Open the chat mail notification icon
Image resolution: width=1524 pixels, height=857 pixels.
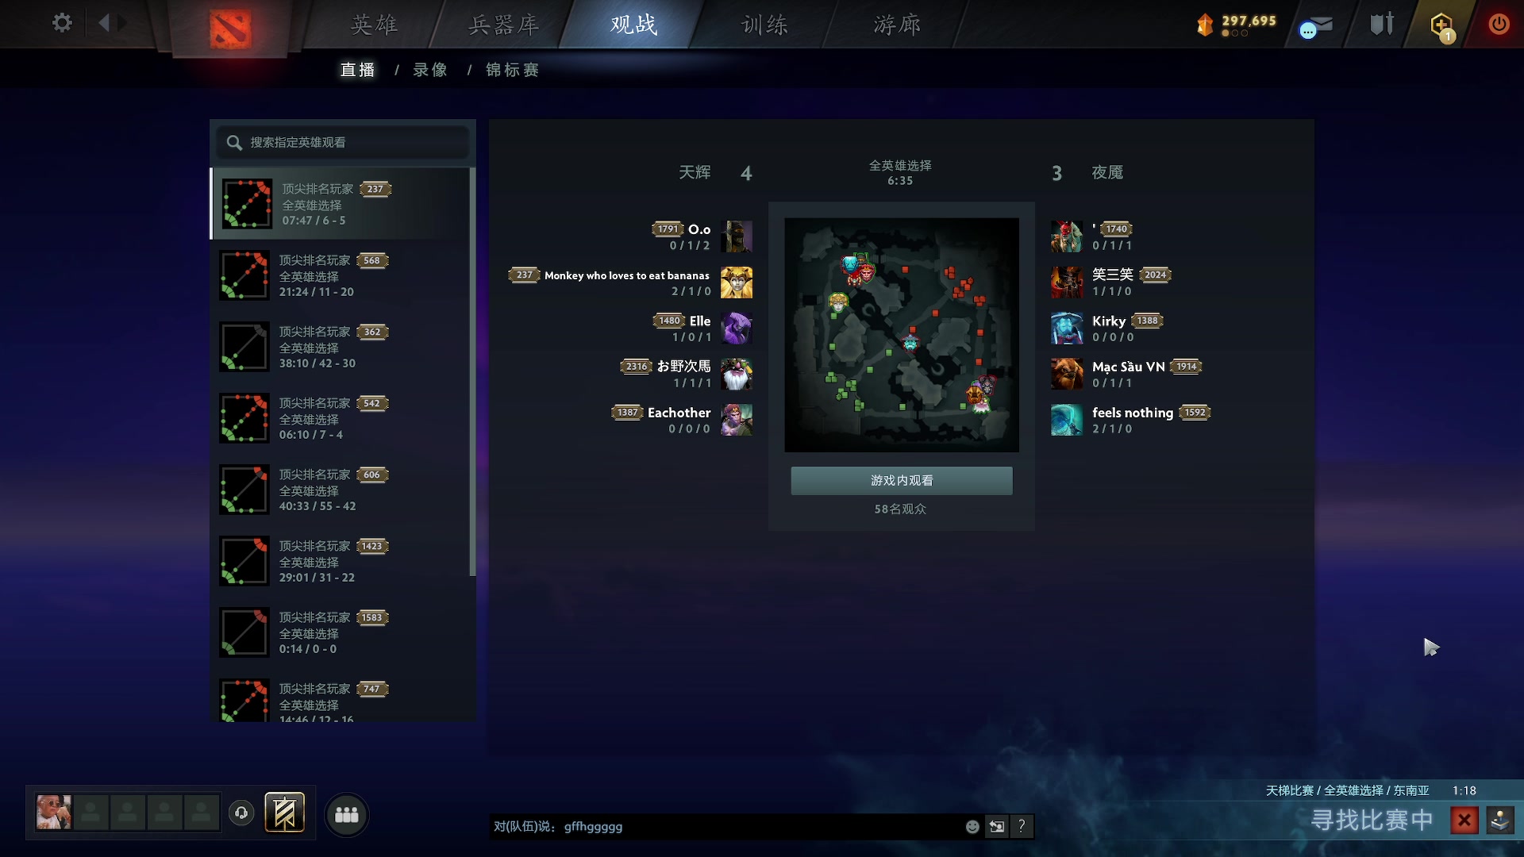pyautogui.click(x=1316, y=27)
